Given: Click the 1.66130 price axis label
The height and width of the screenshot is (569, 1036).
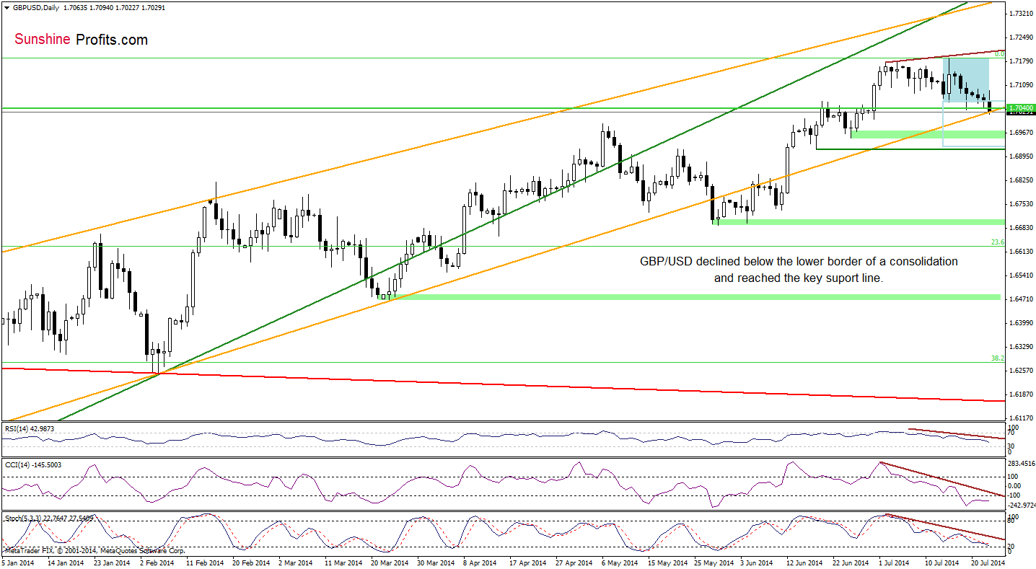Looking at the screenshot, I should 1020,252.
